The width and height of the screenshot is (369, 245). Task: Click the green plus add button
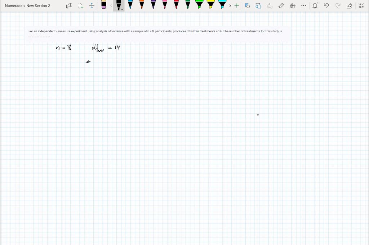[x=237, y=5]
